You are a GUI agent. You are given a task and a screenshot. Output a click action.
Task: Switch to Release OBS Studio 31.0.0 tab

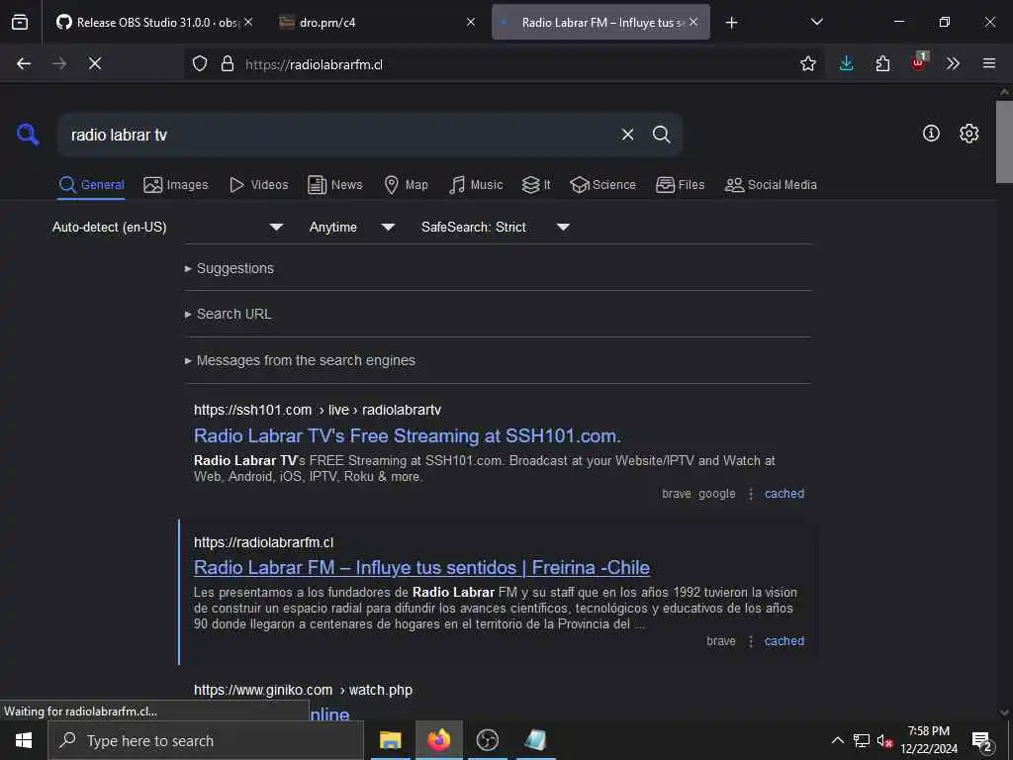click(x=155, y=22)
